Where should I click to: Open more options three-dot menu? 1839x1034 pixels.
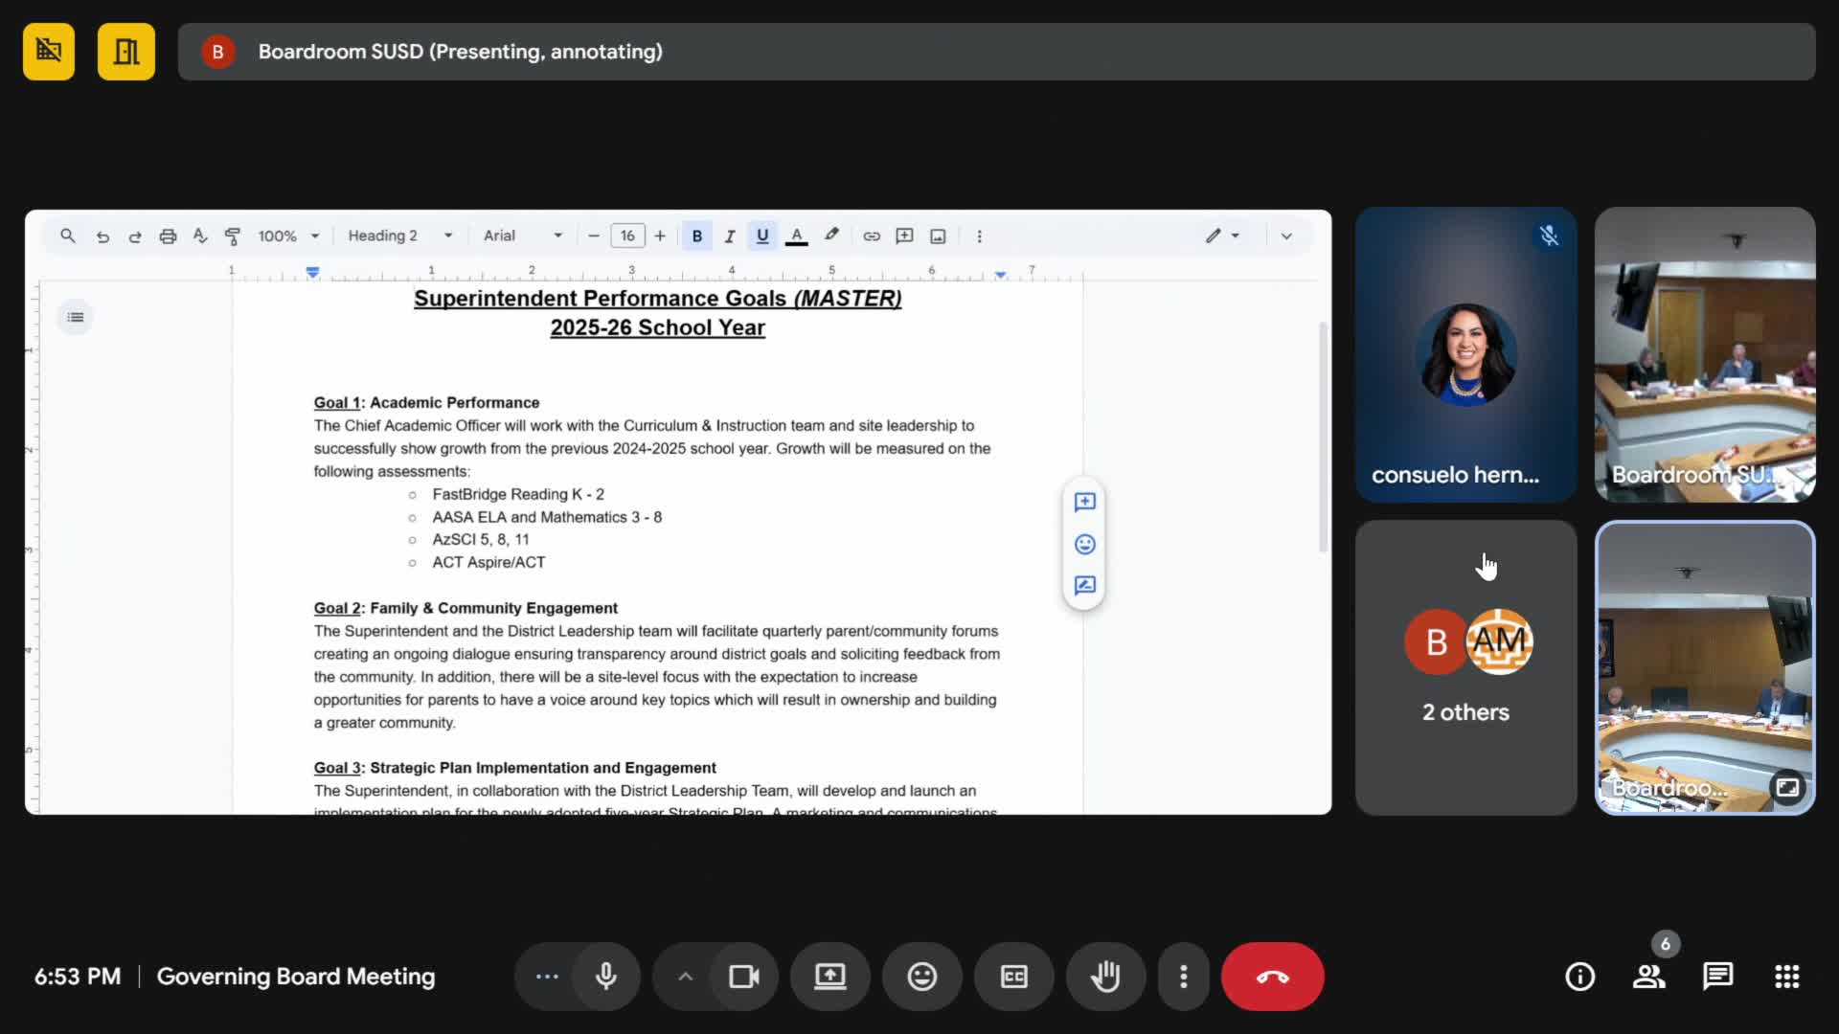click(x=1184, y=977)
